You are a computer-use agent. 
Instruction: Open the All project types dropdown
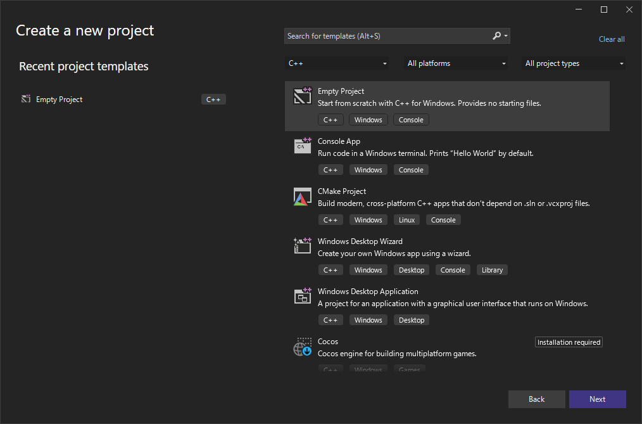point(574,63)
